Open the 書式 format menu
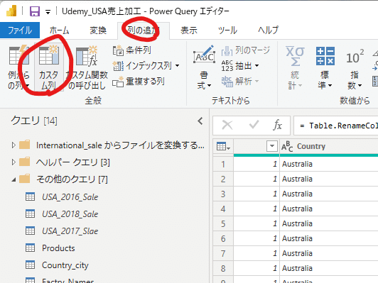 coord(204,67)
